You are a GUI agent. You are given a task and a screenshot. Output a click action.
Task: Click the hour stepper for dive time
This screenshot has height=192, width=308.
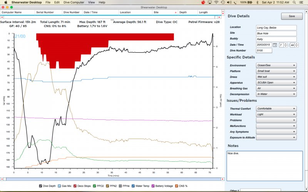coord(286,45)
